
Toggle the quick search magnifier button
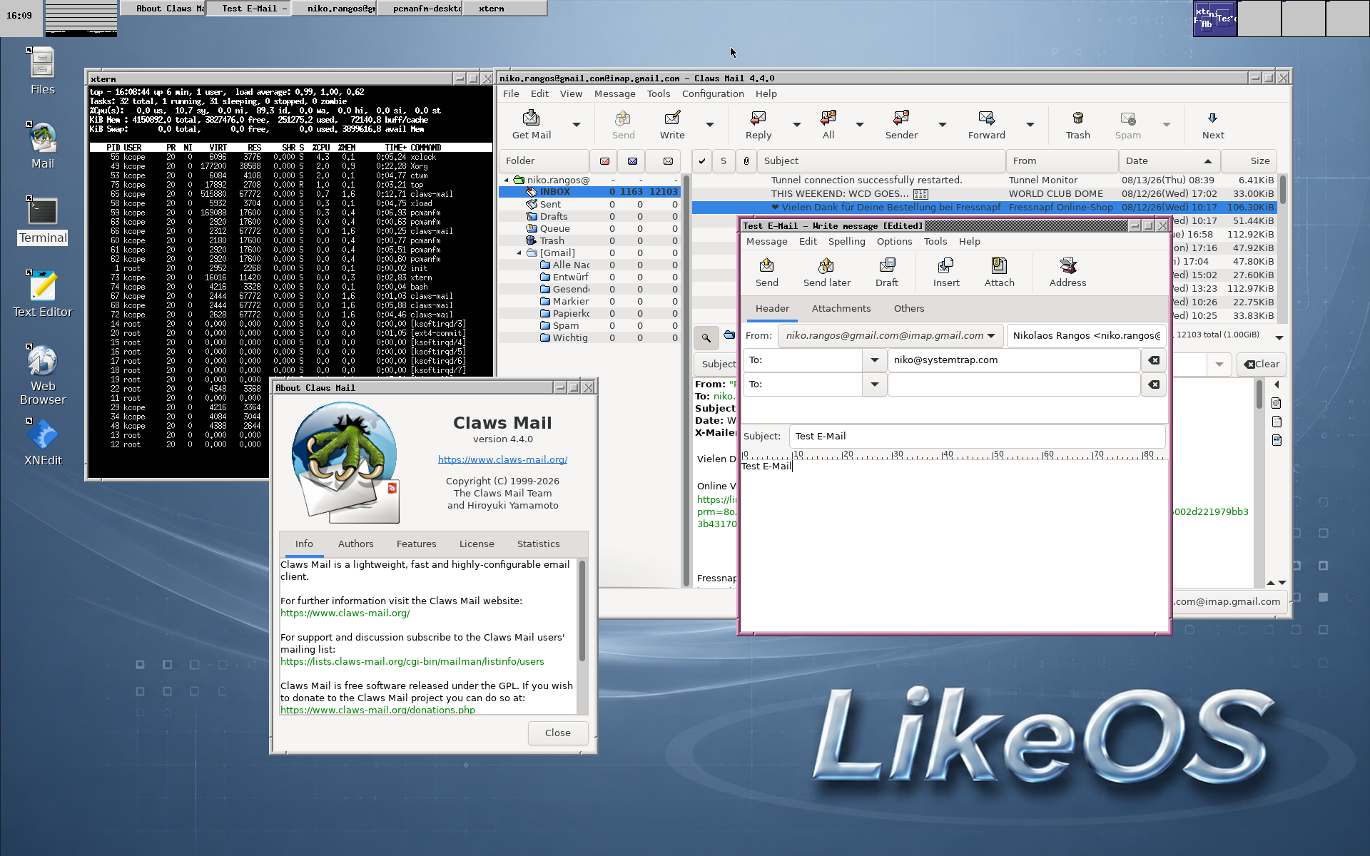coord(706,338)
